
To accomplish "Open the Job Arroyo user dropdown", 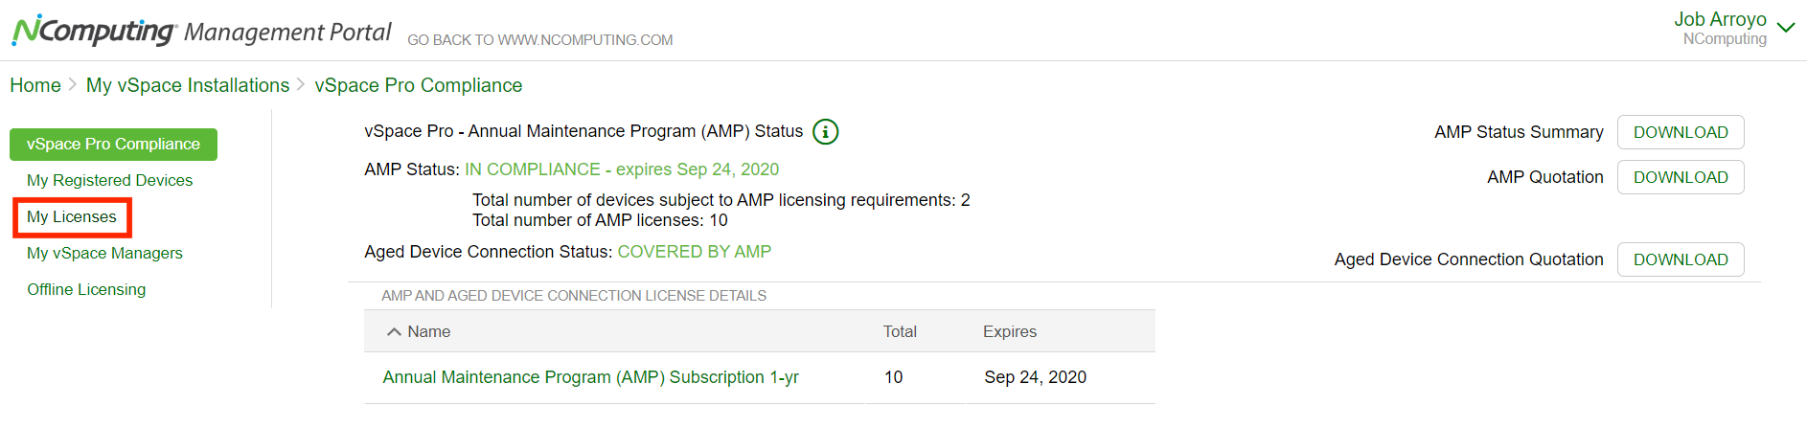I will point(1785,28).
